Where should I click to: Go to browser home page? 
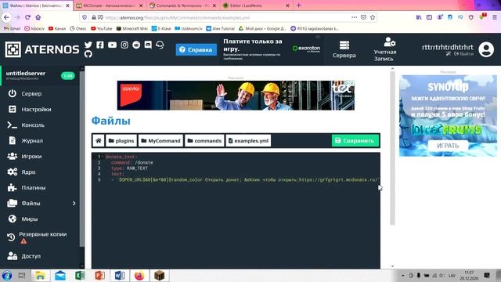(38, 17)
